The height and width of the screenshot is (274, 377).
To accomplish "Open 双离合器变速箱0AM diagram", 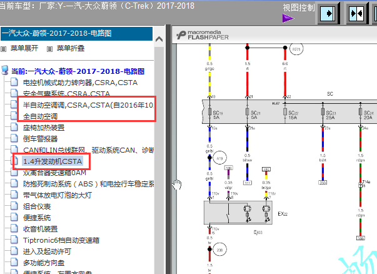I will tap(54, 173).
